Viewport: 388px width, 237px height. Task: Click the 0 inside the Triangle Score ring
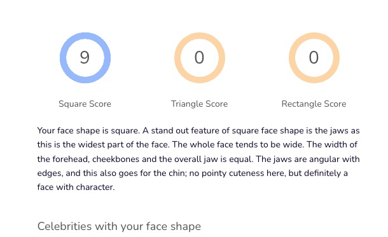199,57
